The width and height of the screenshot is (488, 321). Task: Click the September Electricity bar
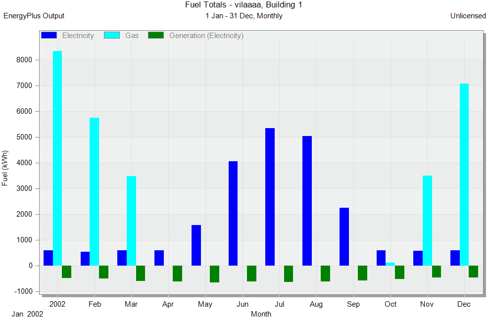(344, 237)
